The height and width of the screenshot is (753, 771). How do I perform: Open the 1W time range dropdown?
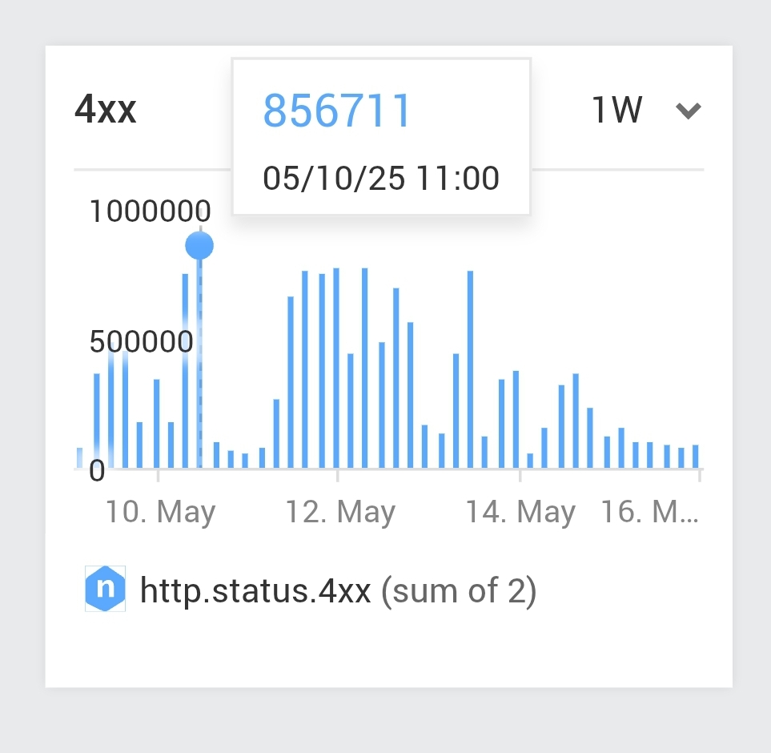646,109
